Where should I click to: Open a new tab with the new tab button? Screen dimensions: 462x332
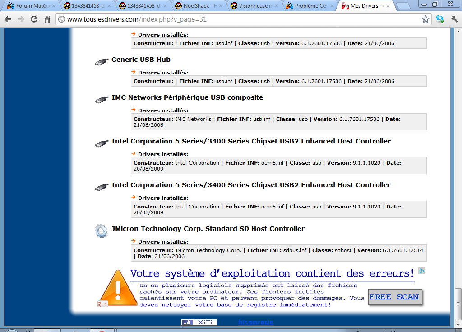coord(403,6)
